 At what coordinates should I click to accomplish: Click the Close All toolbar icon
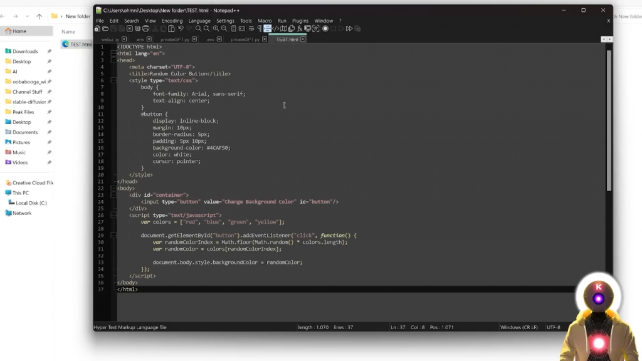tap(137, 29)
